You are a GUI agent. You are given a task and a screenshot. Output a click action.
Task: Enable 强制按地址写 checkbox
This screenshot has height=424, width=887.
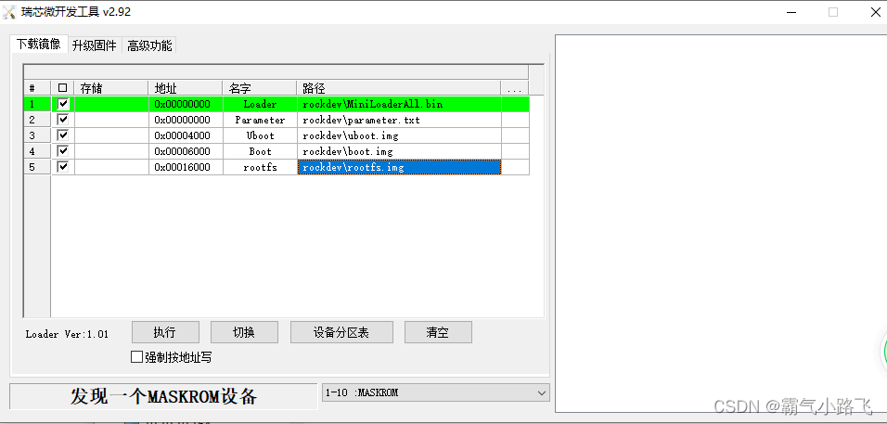136,356
